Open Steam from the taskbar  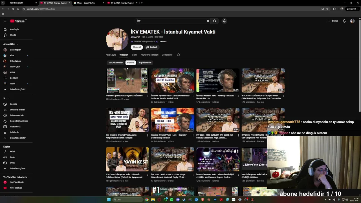(x=184, y=200)
